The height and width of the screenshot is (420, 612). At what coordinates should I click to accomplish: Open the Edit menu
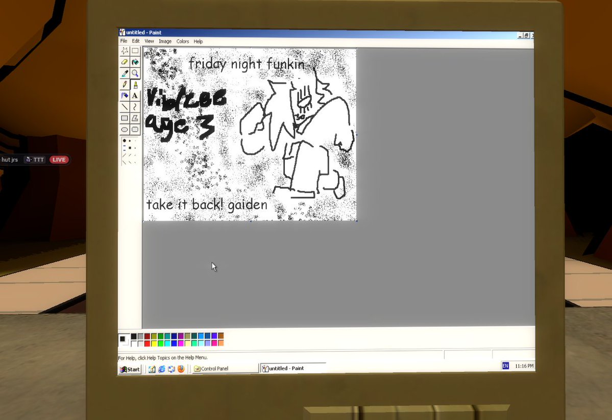[x=135, y=41]
